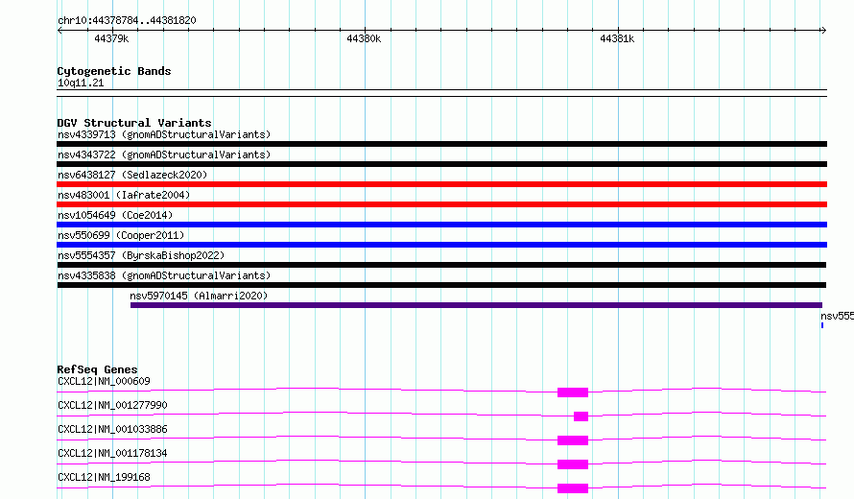Open the CXCL12|NM_199168 transcript label

tap(104, 477)
